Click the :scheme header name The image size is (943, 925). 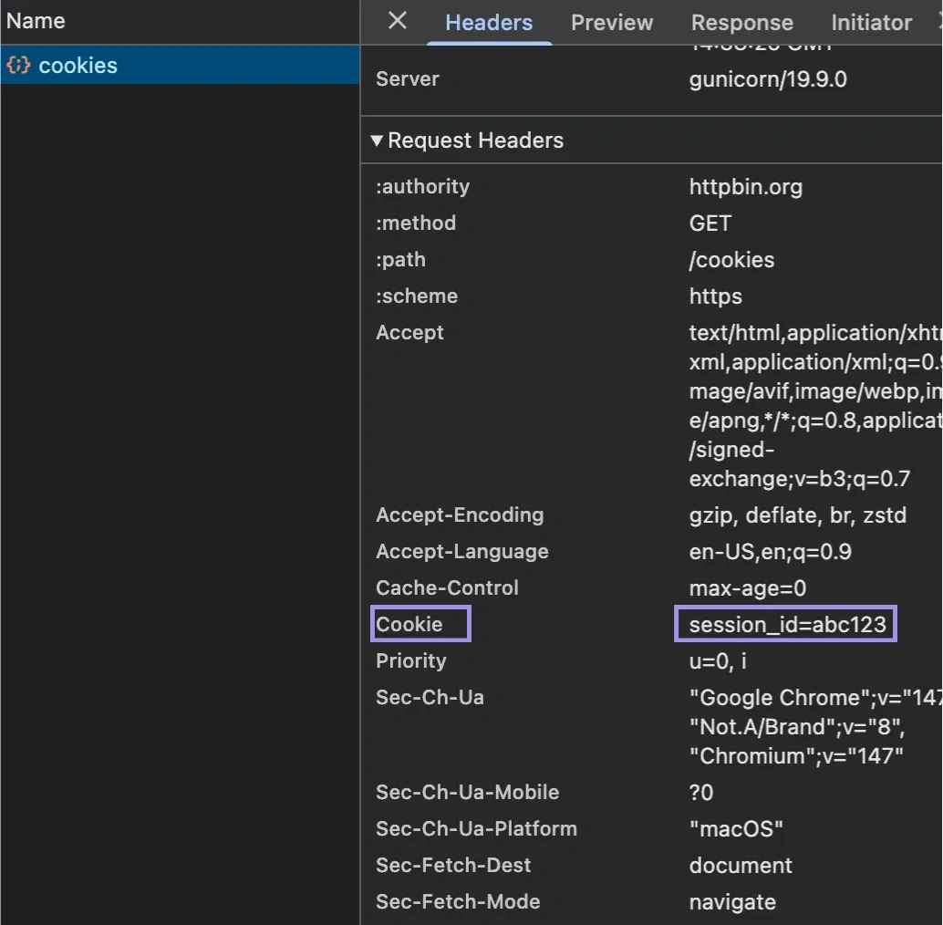tap(416, 296)
